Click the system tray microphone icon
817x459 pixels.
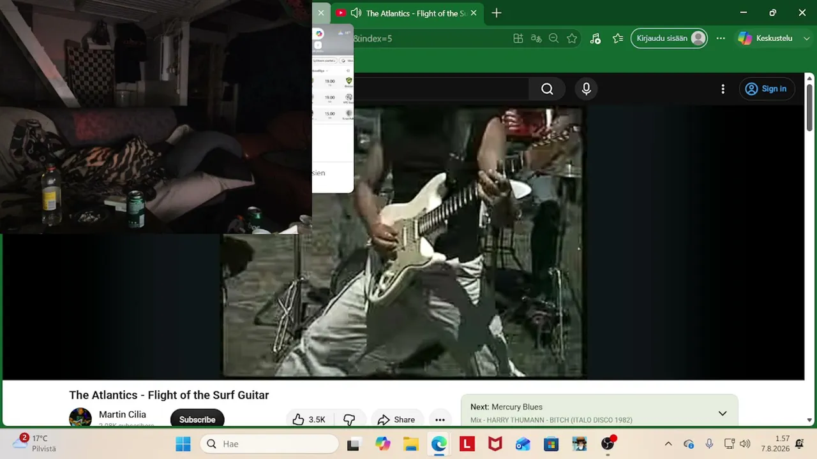click(709, 444)
